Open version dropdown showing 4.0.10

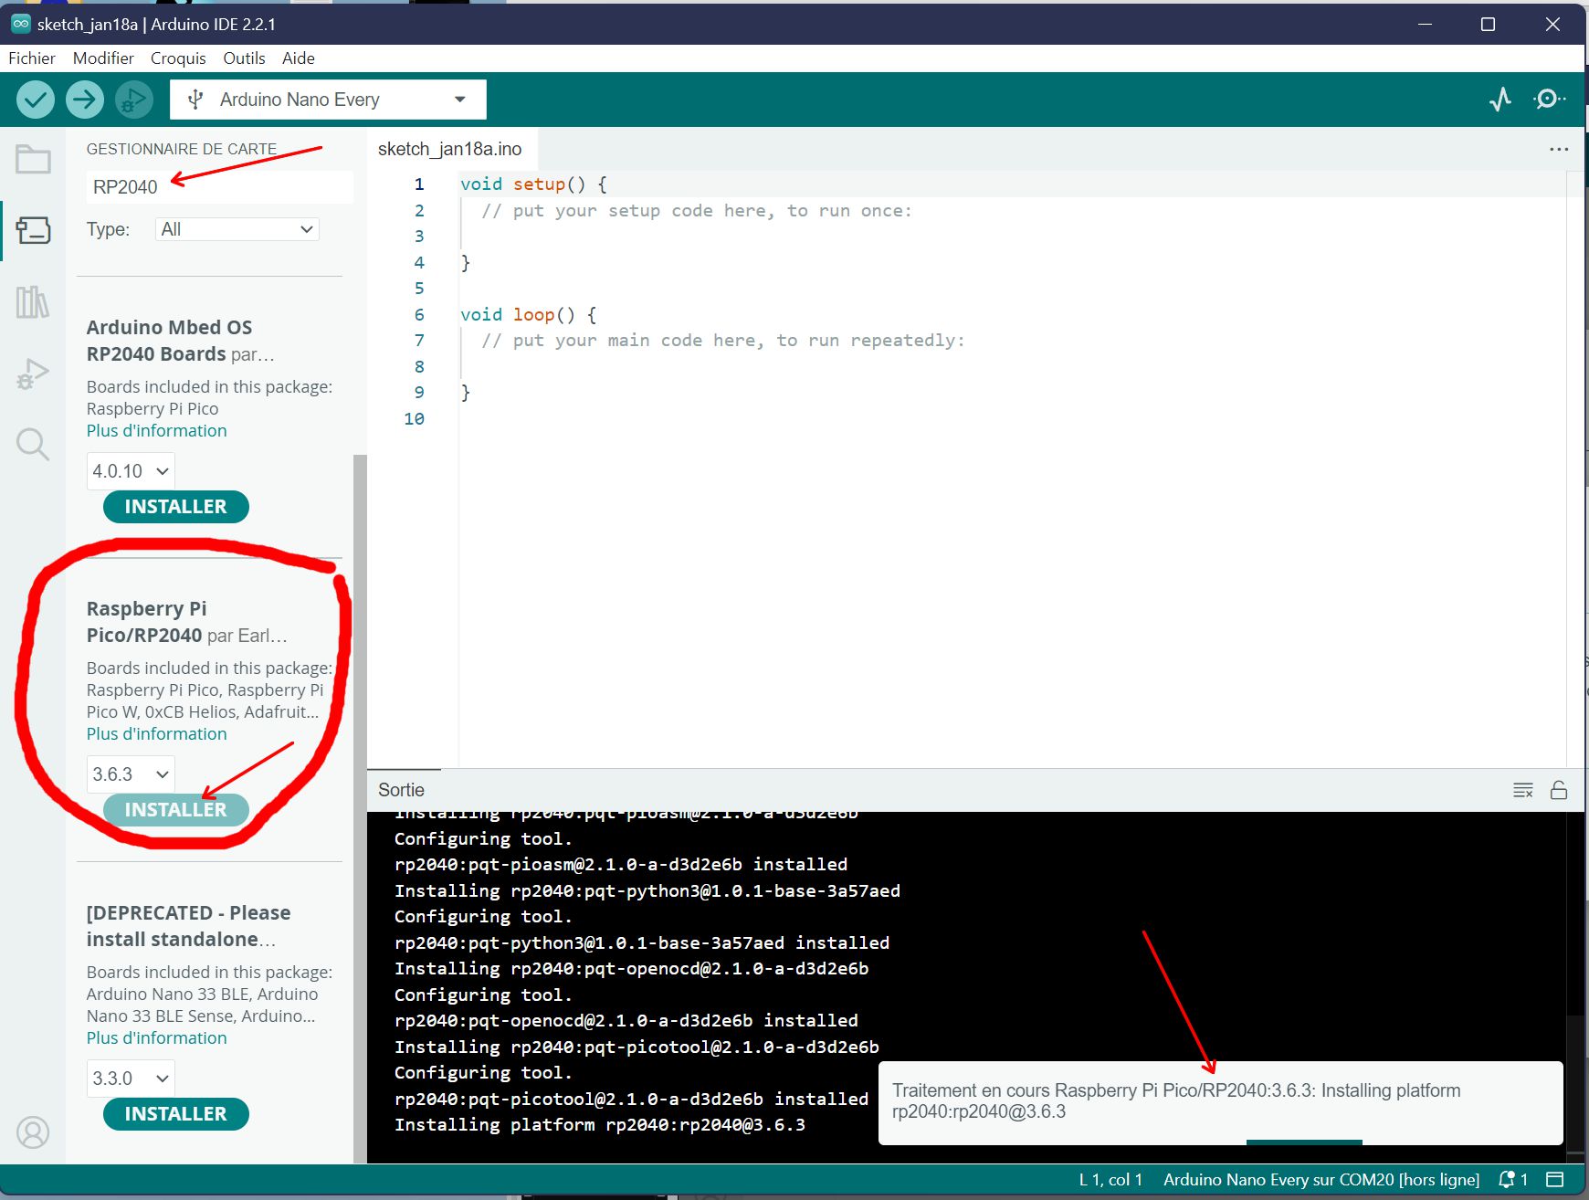[131, 471]
